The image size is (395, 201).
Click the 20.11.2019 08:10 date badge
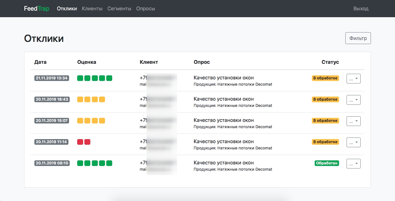pyautogui.click(x=52, y=163)
